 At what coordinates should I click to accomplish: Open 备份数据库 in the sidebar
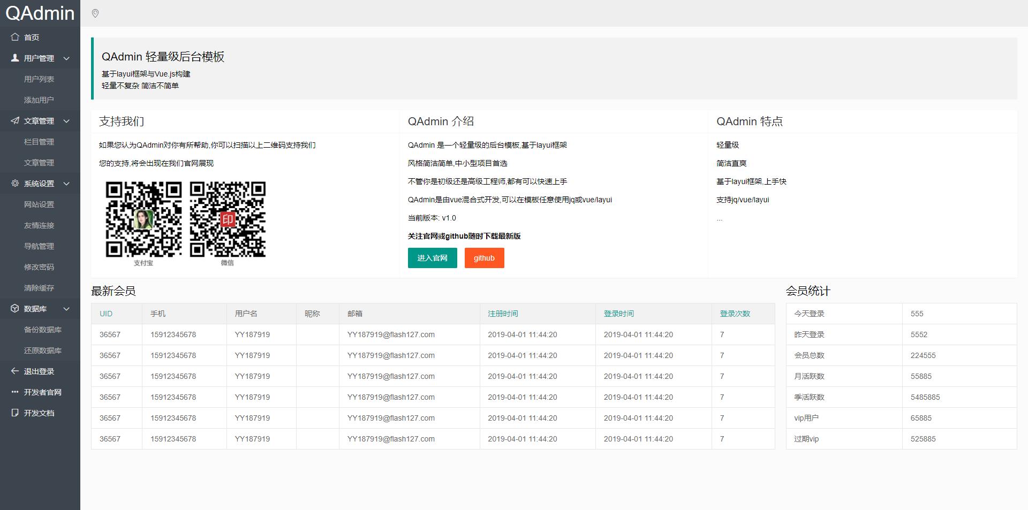tap(43, 330)
